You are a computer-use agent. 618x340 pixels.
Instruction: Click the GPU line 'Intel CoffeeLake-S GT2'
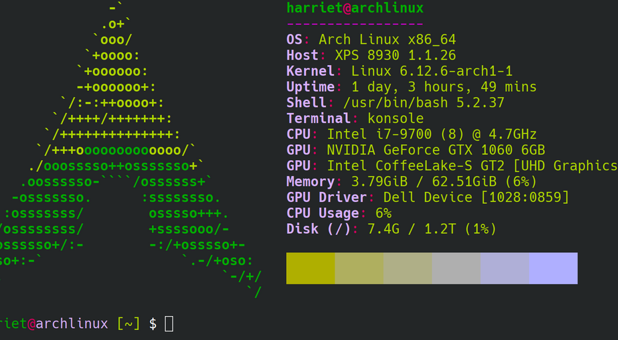tap(416, 165)
